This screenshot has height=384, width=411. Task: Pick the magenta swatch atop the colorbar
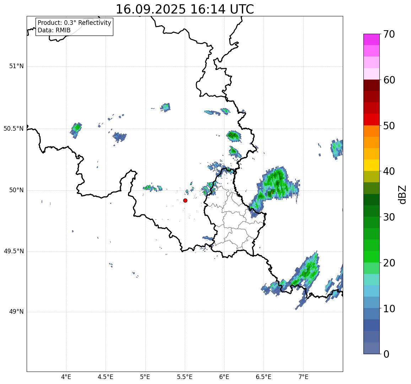coord(372,39)
